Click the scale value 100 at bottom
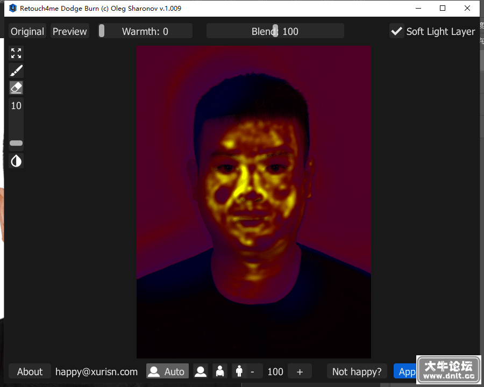The image size is (484, 387). tap(275, 371)
